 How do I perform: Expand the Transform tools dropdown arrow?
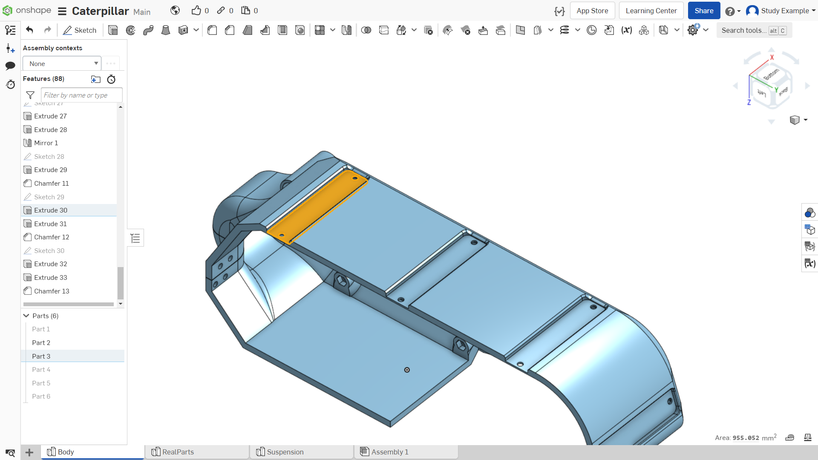pyautogui.click(x=414, y=30)
